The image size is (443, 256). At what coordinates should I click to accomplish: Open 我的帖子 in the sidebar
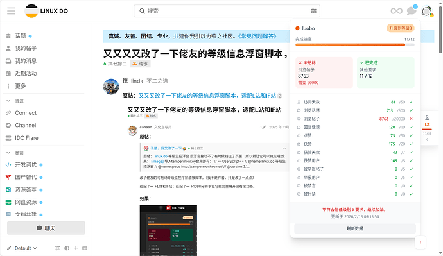pos(26,48)
